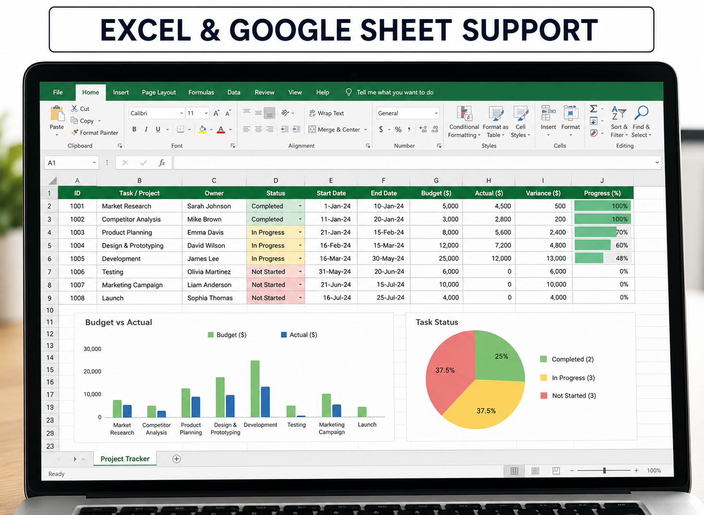The width and height of the screenshot is (704, 515).
Task: Click the zoom slider handle
Action: click(x=605, y=471)
